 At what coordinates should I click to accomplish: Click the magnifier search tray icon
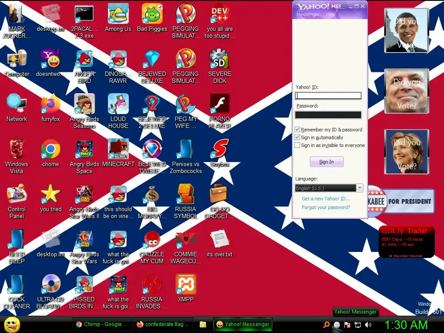coord(326,324)
